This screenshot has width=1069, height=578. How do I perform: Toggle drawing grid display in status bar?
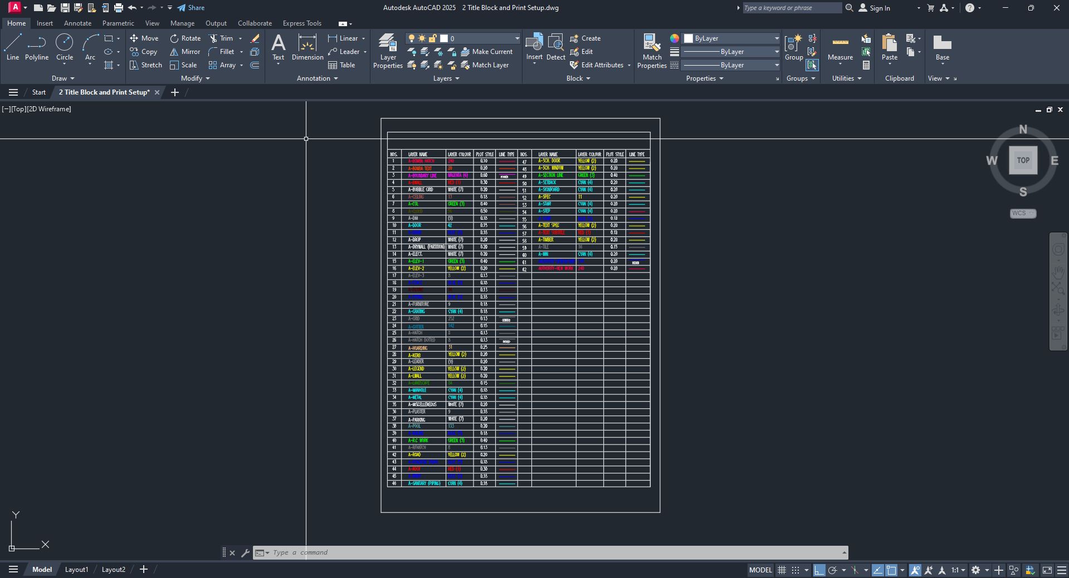point(782,570)
